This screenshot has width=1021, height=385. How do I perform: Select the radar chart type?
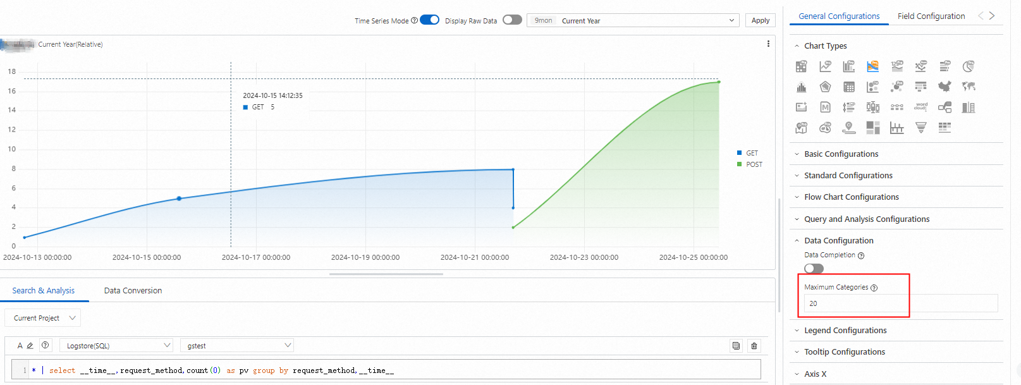pos(825,87)
